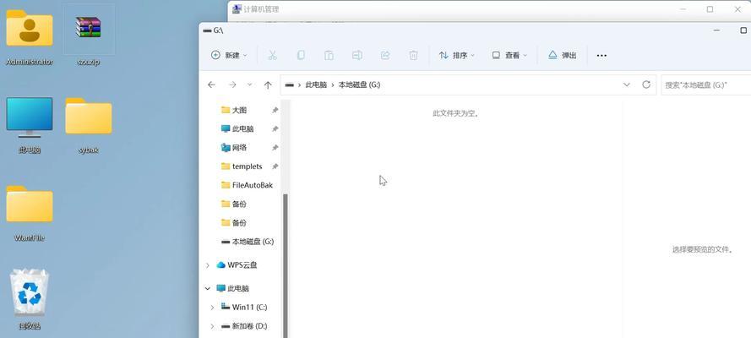
Task: Click the pin icon beside templets
Action: click(275, 166)
